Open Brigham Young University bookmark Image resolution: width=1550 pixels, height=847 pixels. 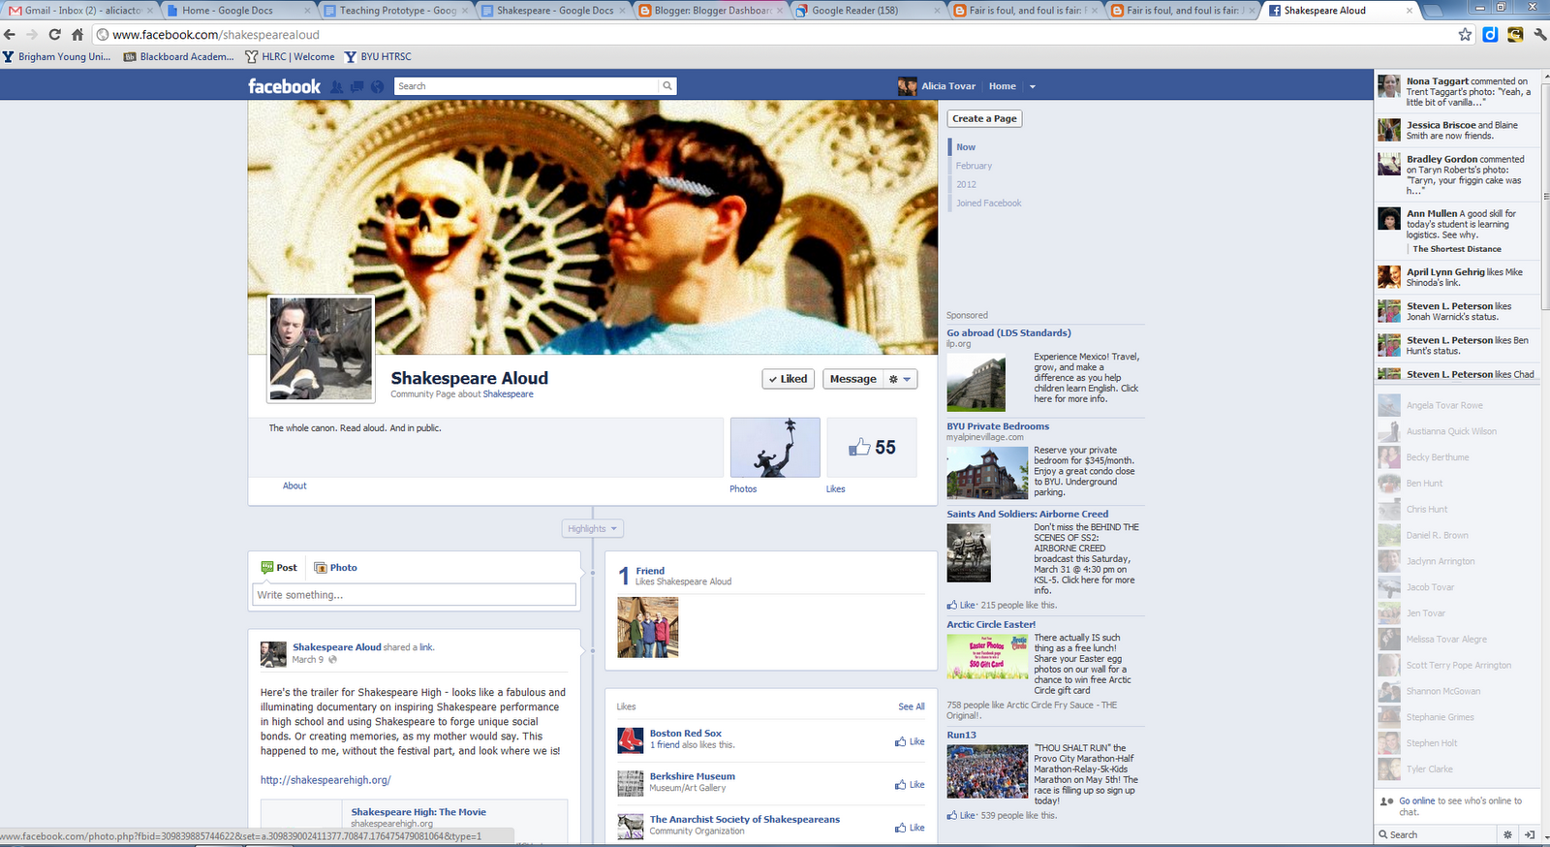tap(57, 57)
